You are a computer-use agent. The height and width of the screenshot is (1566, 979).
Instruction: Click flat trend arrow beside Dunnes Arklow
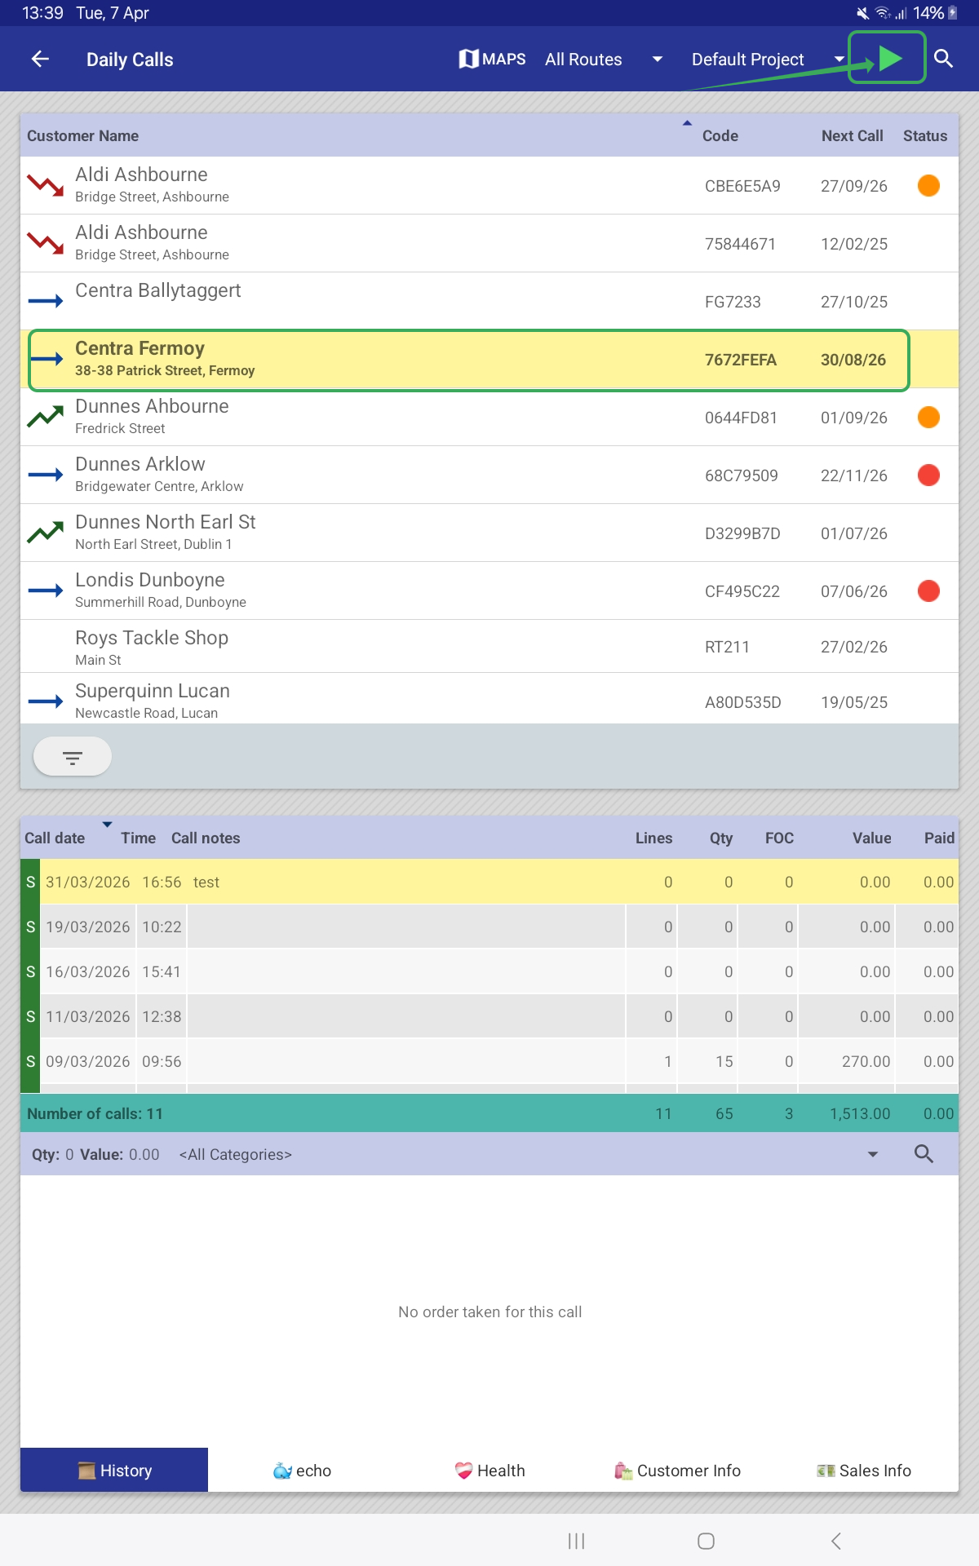click(46, 475)
